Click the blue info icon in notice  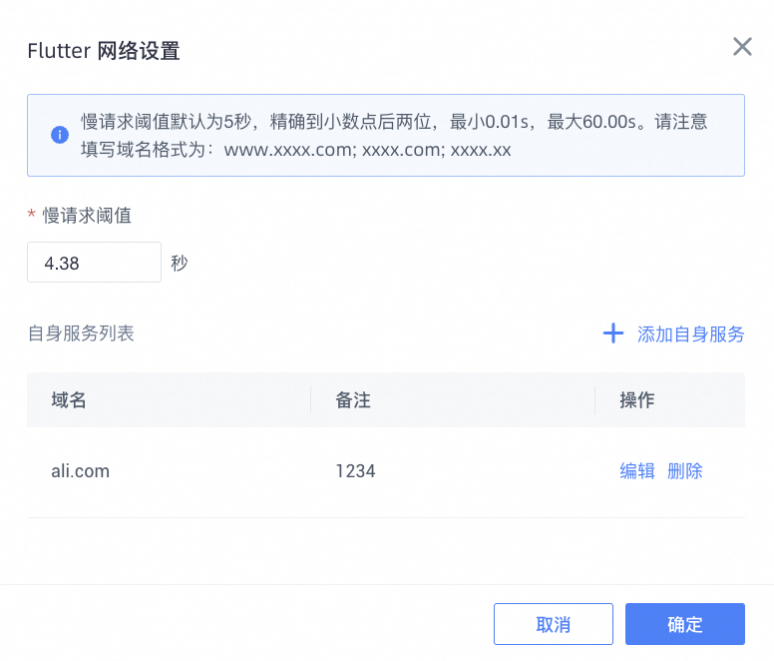[x=60, y=135]
